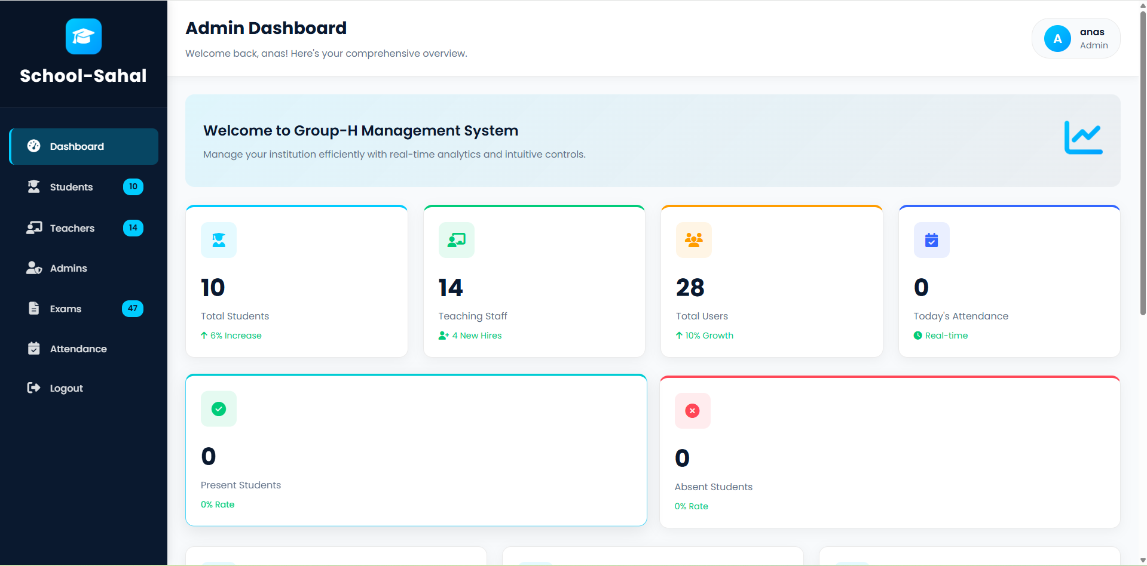
Task: Click the Attendance calendar icon in sidebar
Action: pos(33,348)
